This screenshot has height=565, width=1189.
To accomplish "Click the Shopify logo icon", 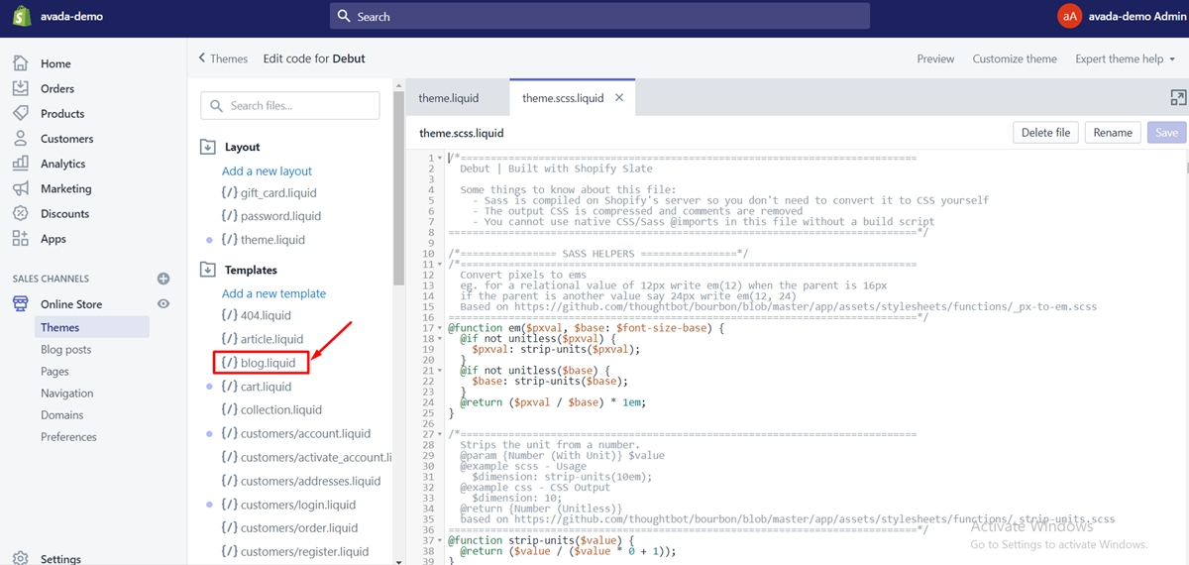I will point(20,16).
